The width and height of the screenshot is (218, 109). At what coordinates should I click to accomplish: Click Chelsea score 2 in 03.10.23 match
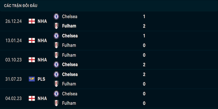[144, 65]
